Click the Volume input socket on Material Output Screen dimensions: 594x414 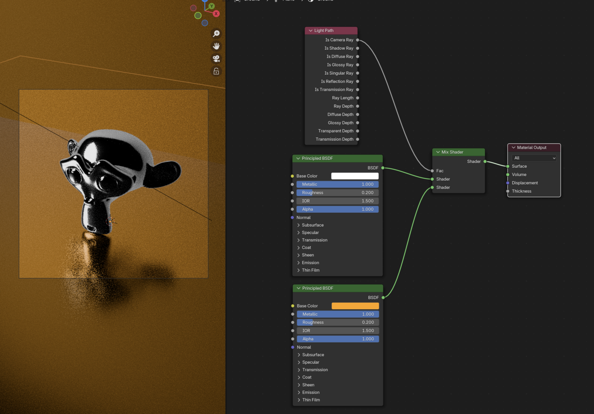[x=508, y=175]
